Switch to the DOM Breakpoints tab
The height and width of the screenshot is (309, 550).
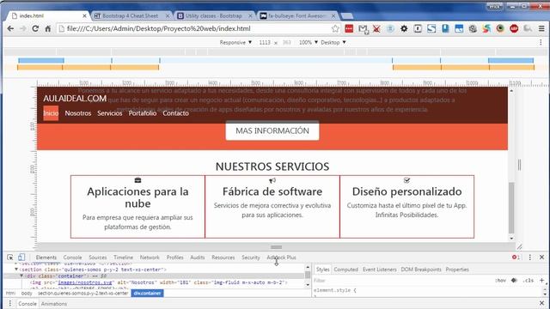click(x=421, y=270)
